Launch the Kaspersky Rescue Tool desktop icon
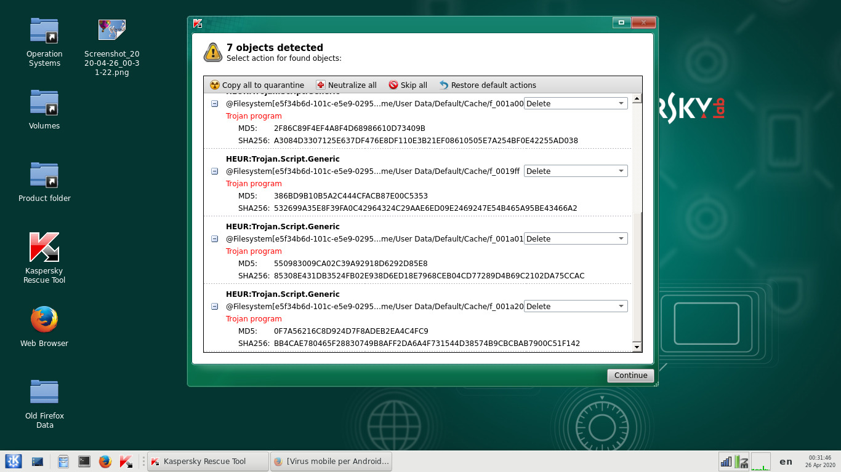 pos(44,258)
